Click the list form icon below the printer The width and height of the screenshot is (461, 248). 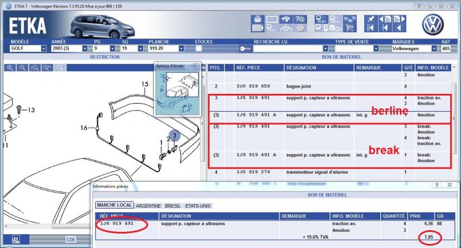[x=258, y=28]
